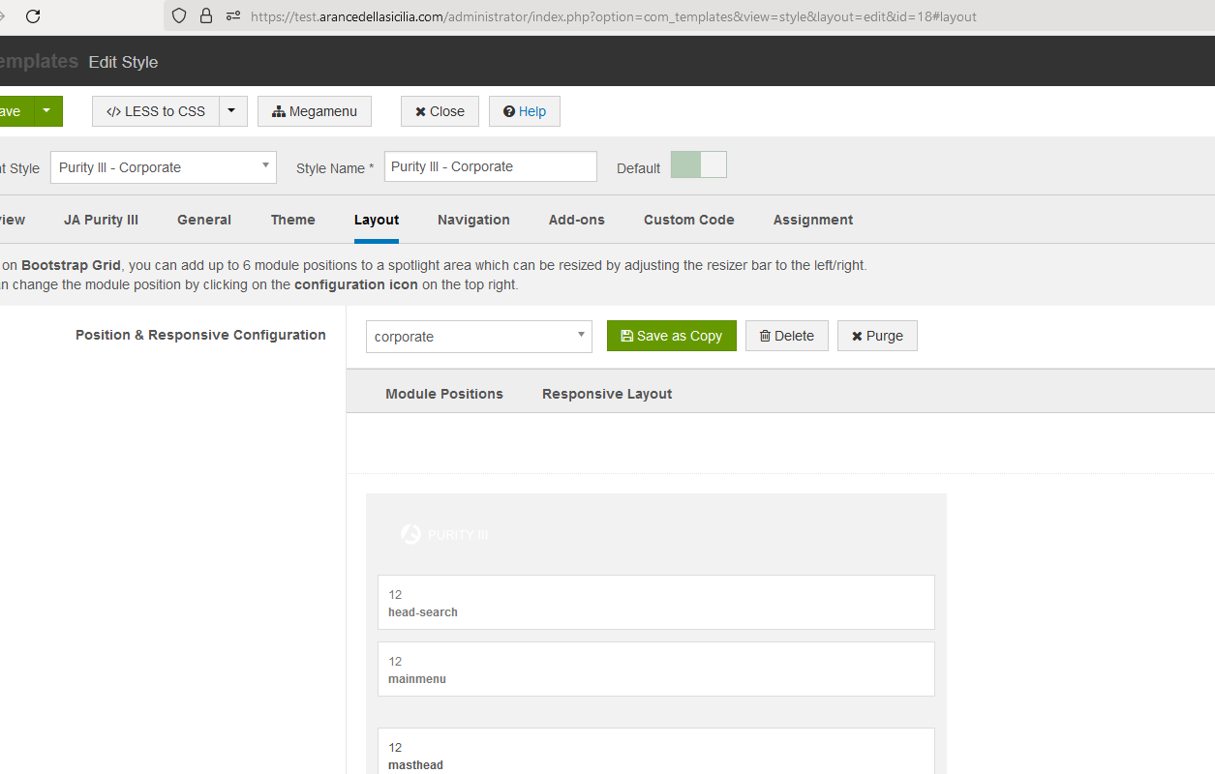Click the Help button

pyautogui.click(x=524, y=111)
